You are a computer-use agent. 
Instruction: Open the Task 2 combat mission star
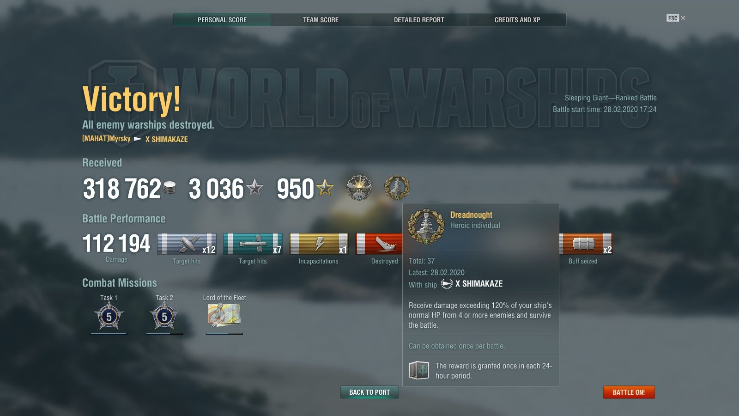(164, 317)
